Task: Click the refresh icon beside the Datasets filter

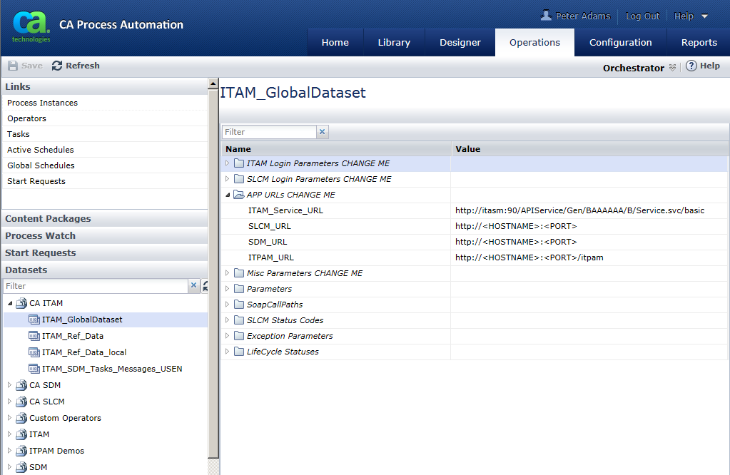Action: pyautogui.click(x=205, y=285)
